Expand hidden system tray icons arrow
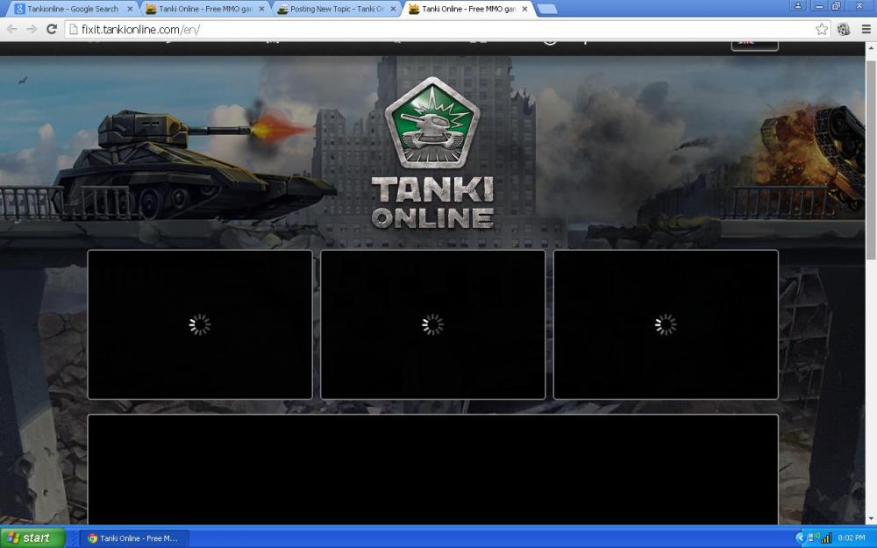This screenshot has width=877, height=548. (800, 537)
